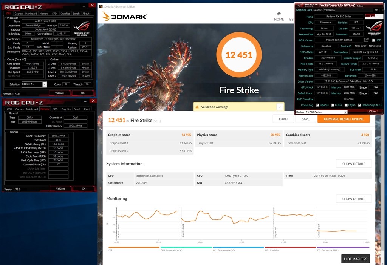Image resolution: width=387 pixels, height=265 pixels.
Task: Click the Core Speed 4024.6 MHz field
Action: tap(33, 64)
